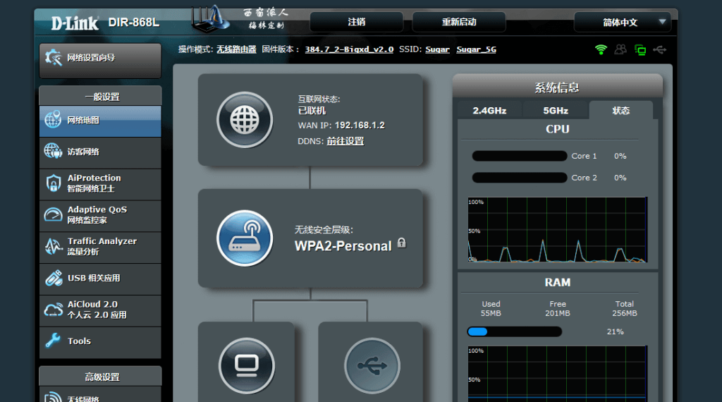
Task: Open AiCloud 2.0 cloud icon
Action: point(54,310)
